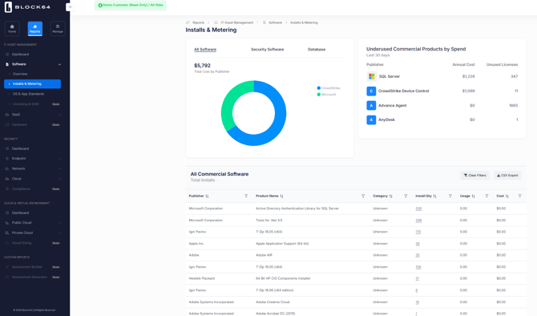Expand the Network menu
This screenshot has height=316, width=537.
tap(33, 168)
